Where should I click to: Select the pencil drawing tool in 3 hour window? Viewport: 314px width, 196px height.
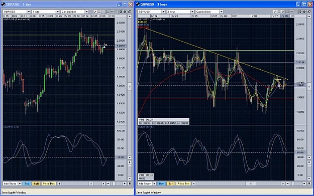[x=275, y=12]
